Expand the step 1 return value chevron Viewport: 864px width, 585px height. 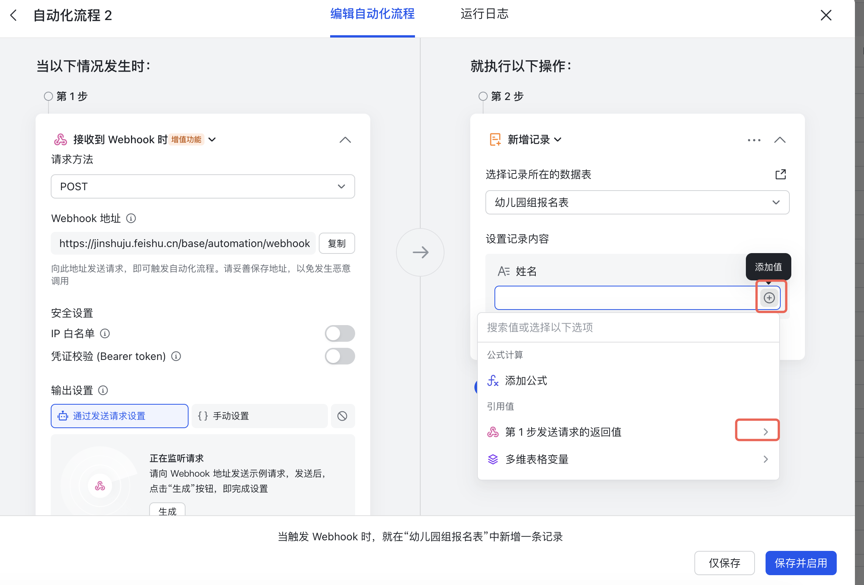[x=766, y=432]
